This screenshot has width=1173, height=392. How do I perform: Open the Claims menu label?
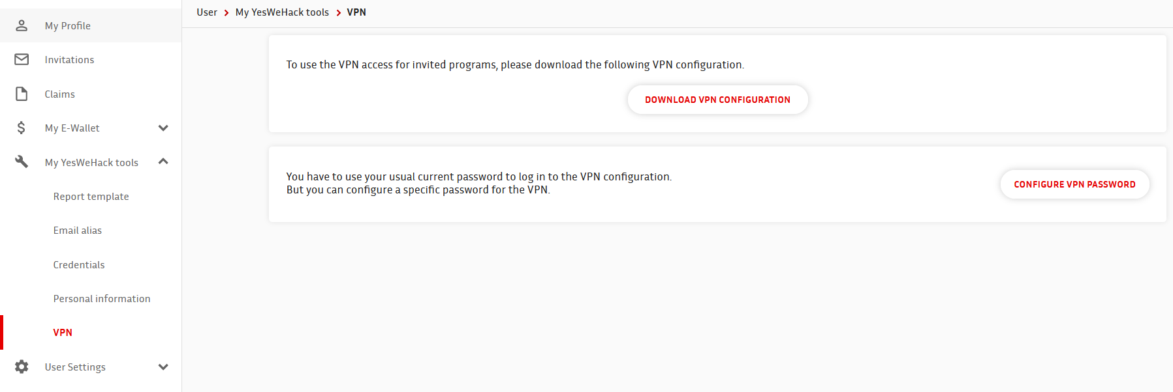(59, 94)
